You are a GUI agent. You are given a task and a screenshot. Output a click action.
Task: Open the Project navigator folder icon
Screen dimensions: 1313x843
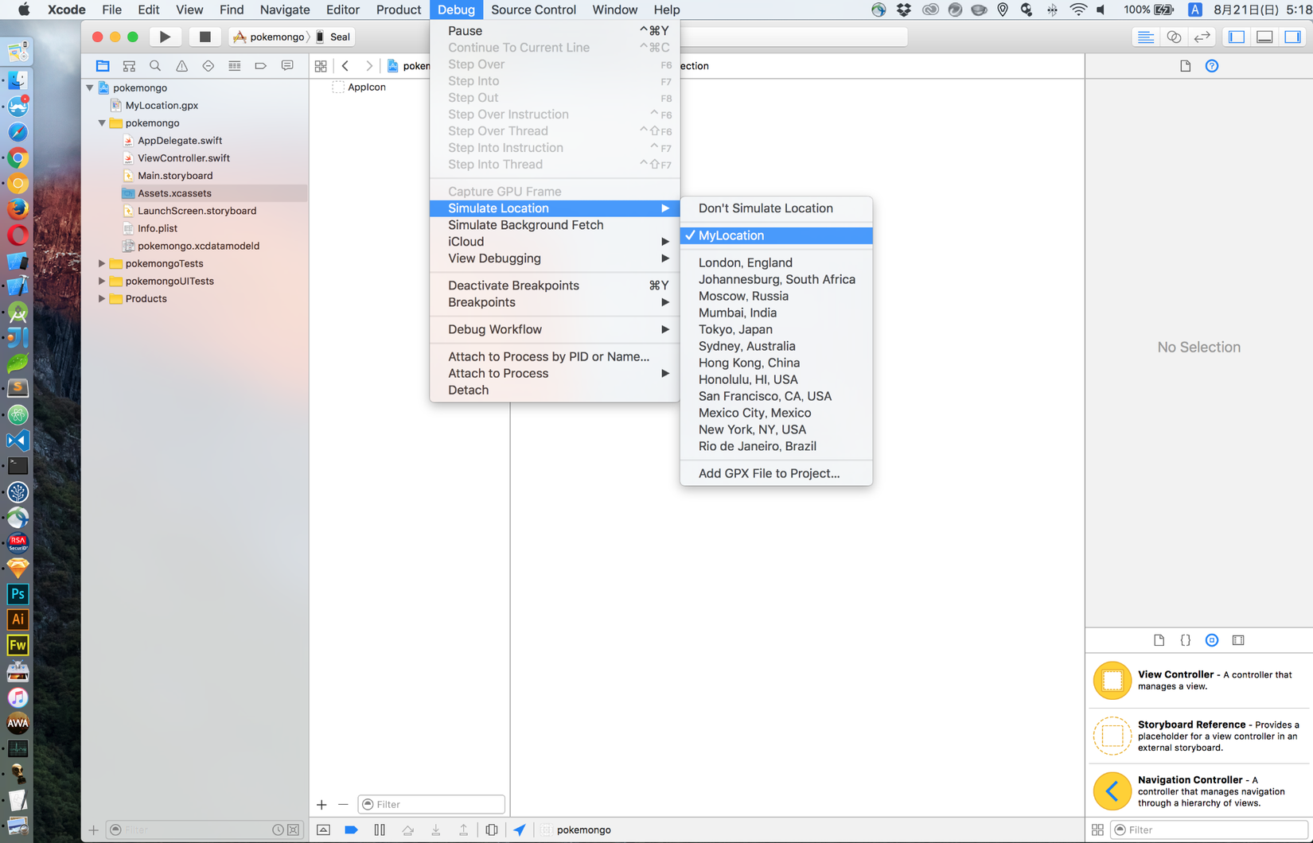click(103, 66)
